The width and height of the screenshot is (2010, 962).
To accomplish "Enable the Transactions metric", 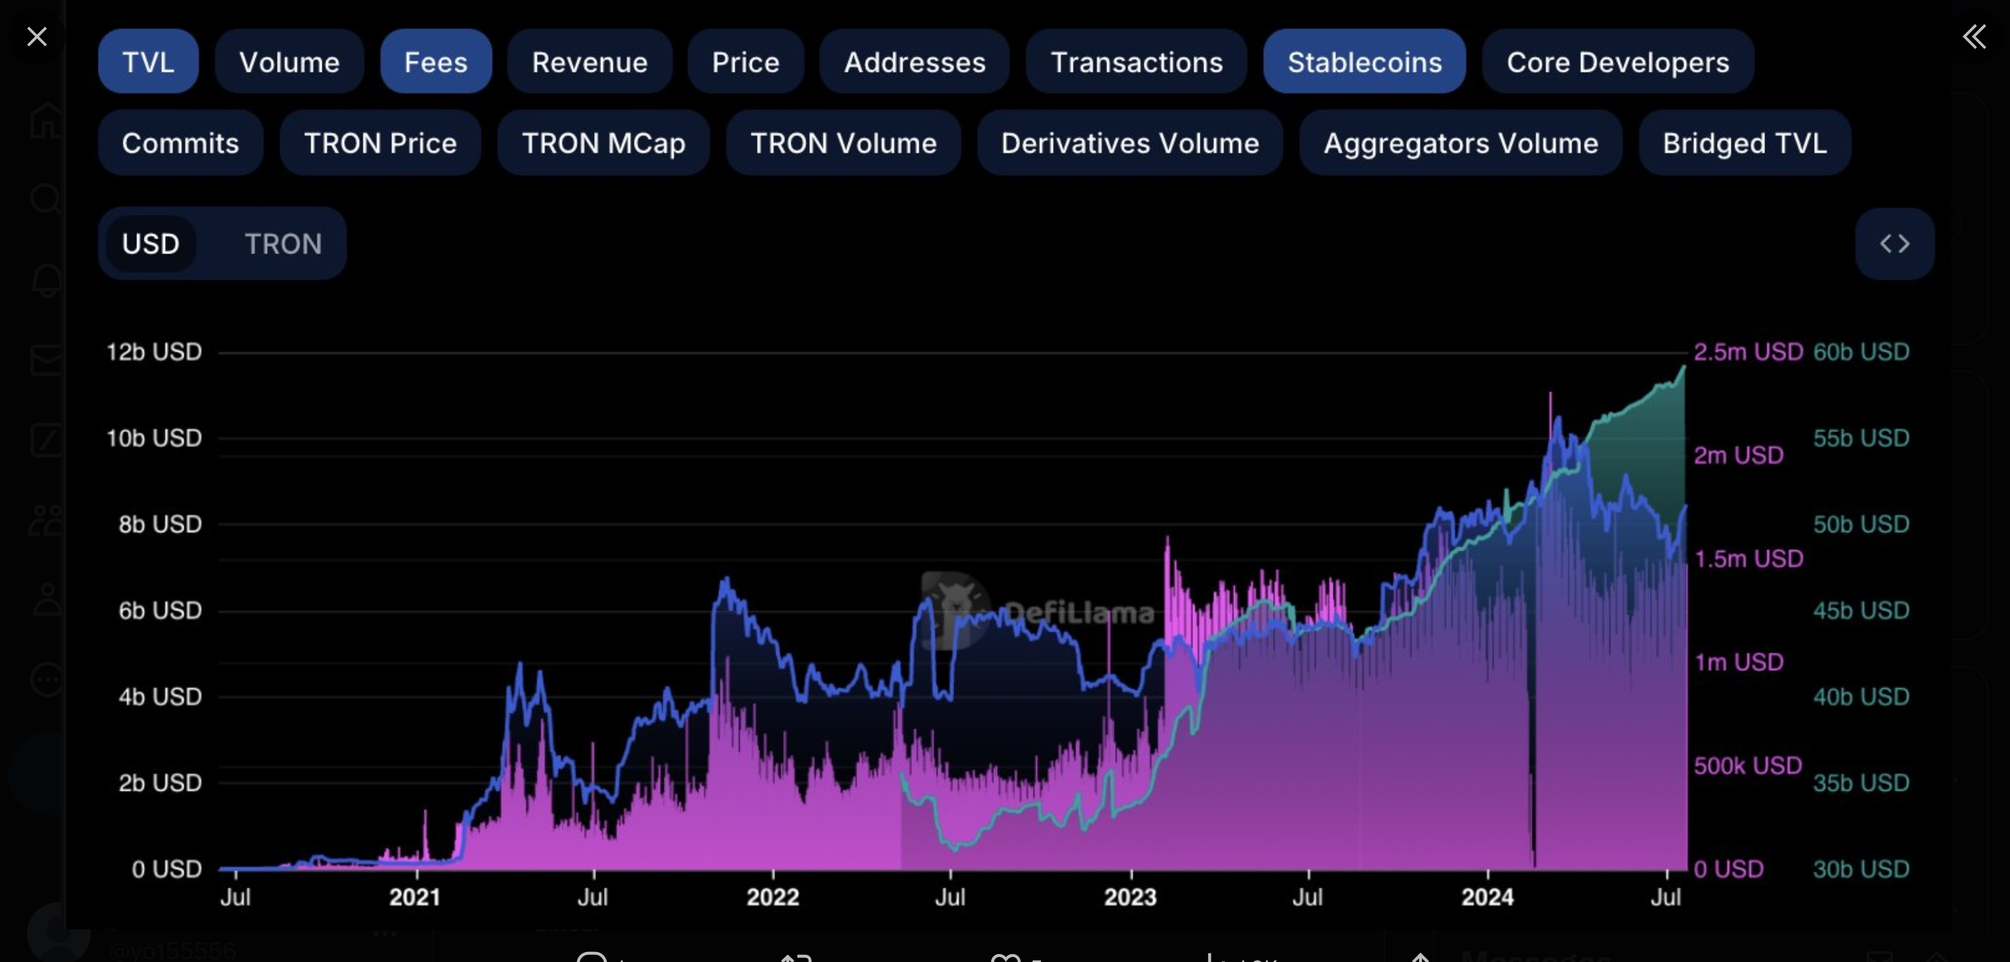I will pos(1136,61).
